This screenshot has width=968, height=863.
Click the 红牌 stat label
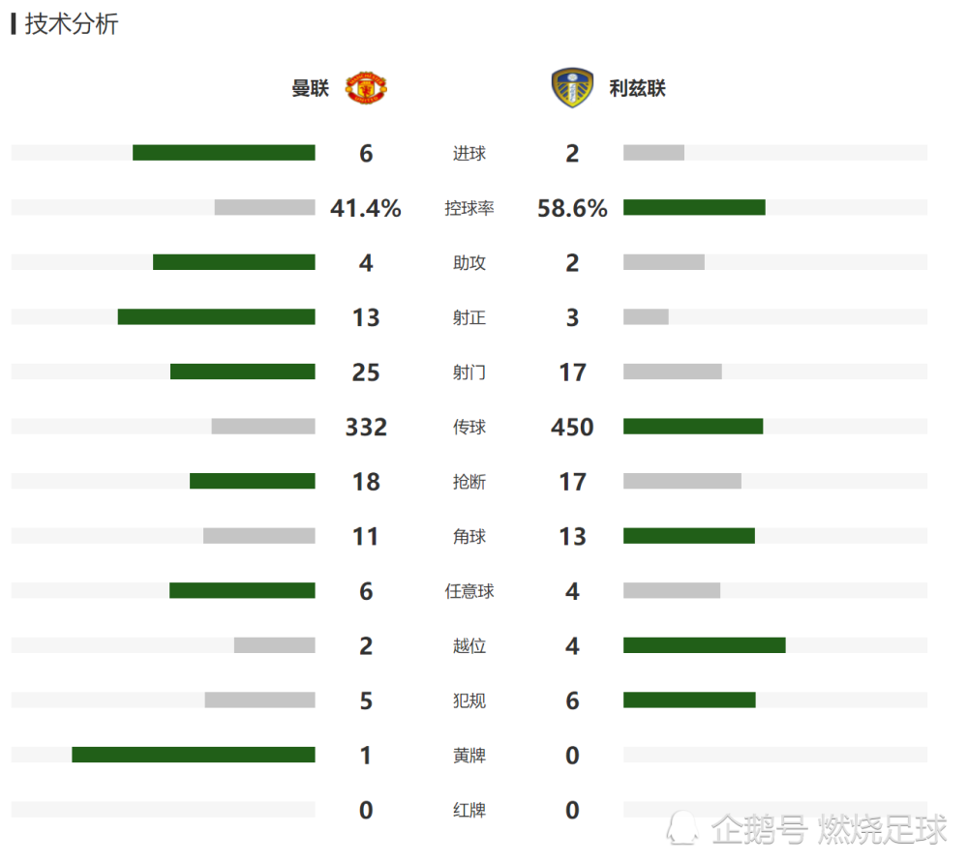(x=469, y=810)
